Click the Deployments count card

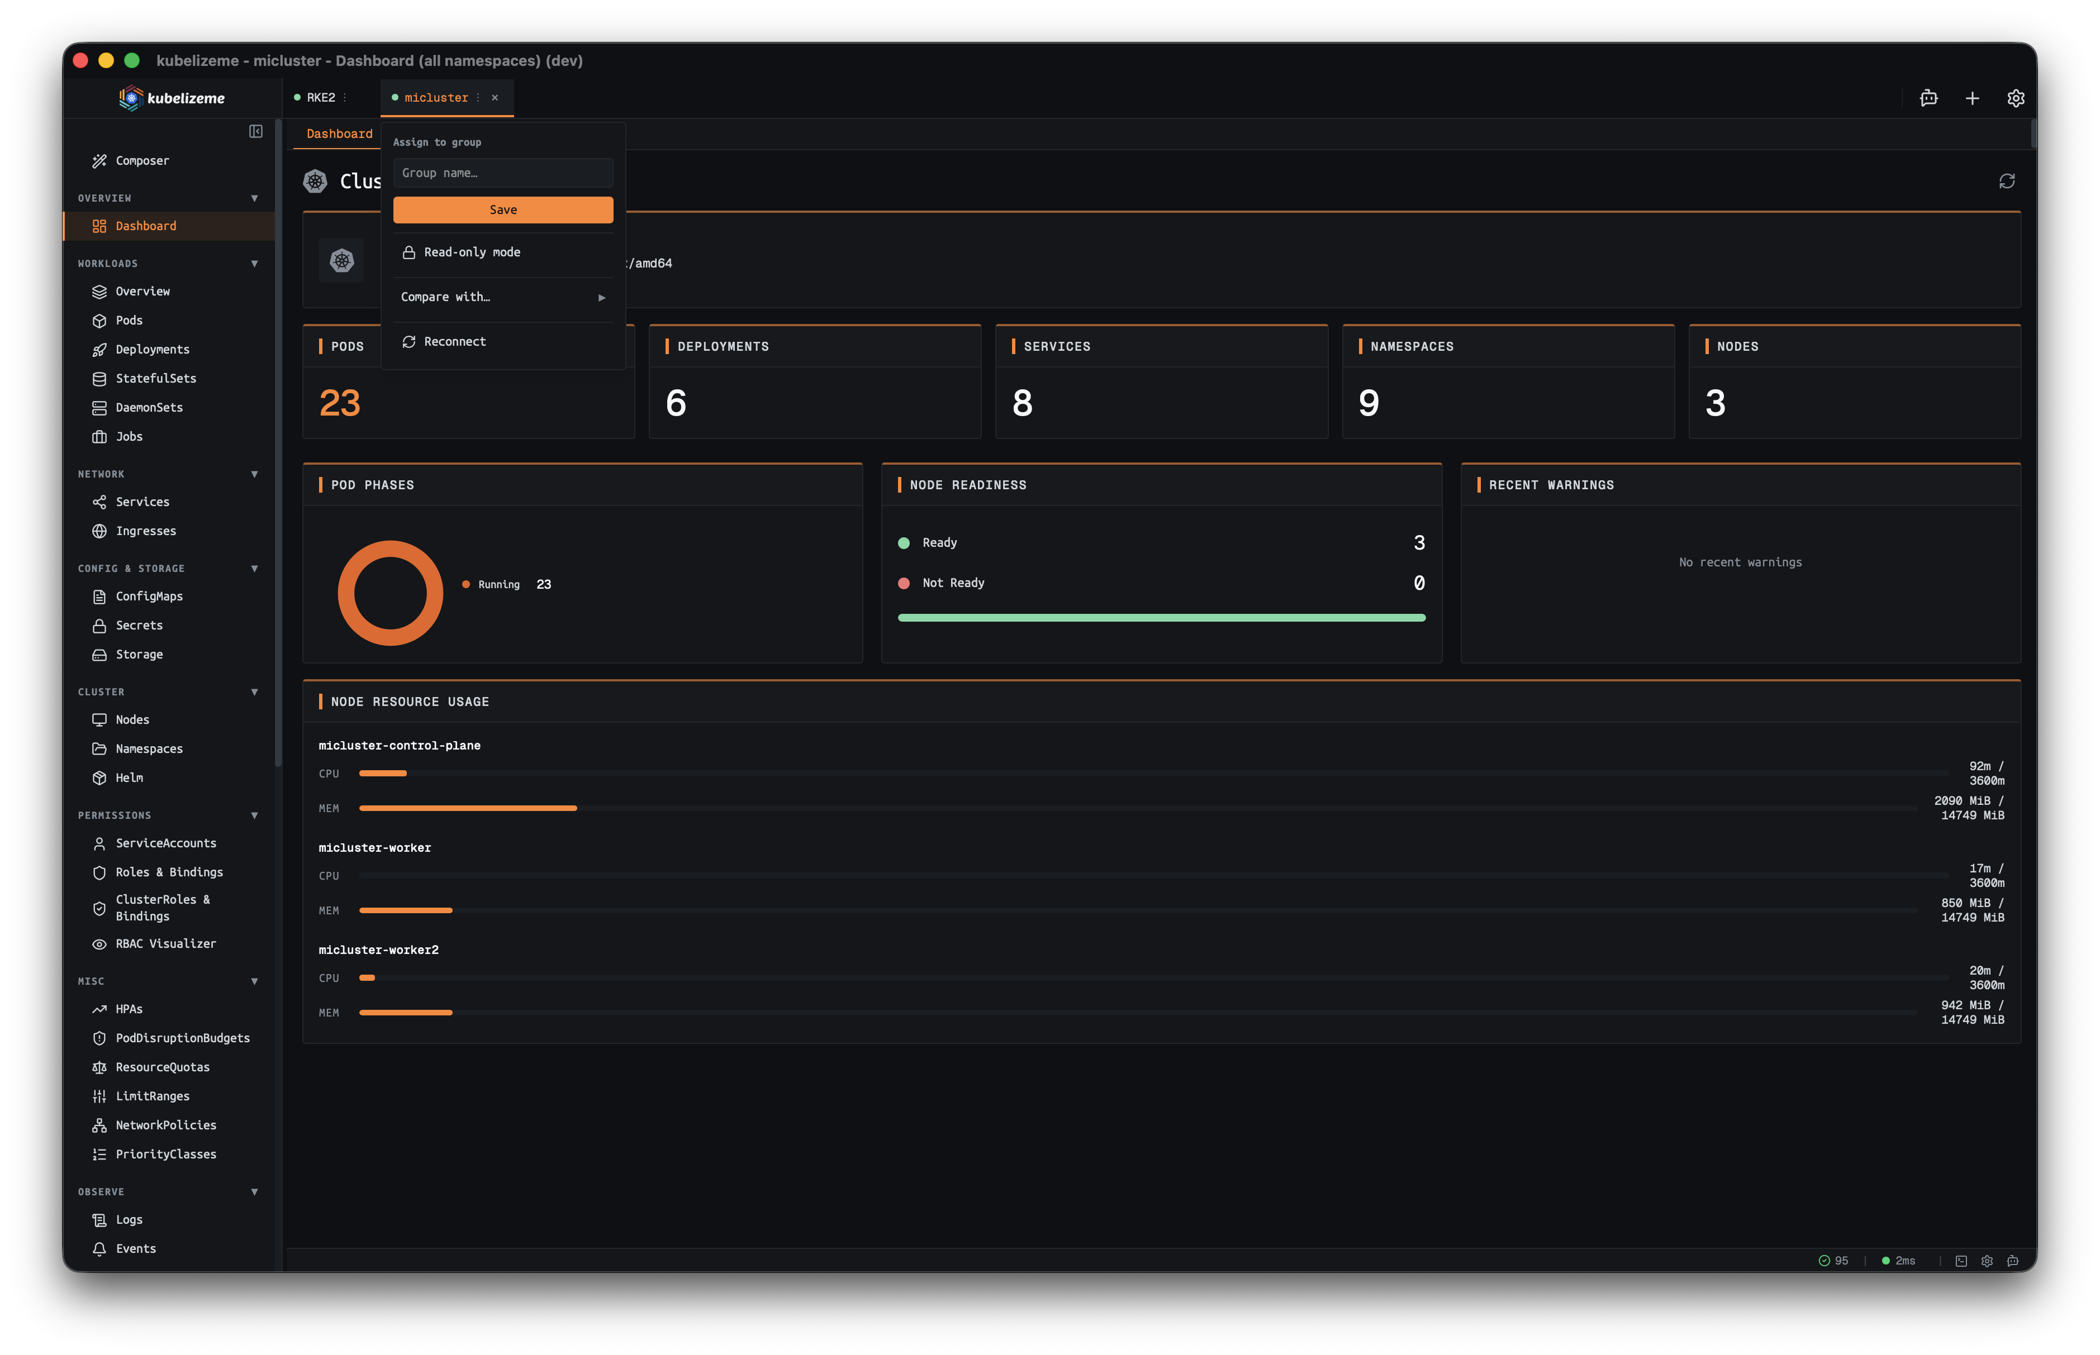[815, 382]
